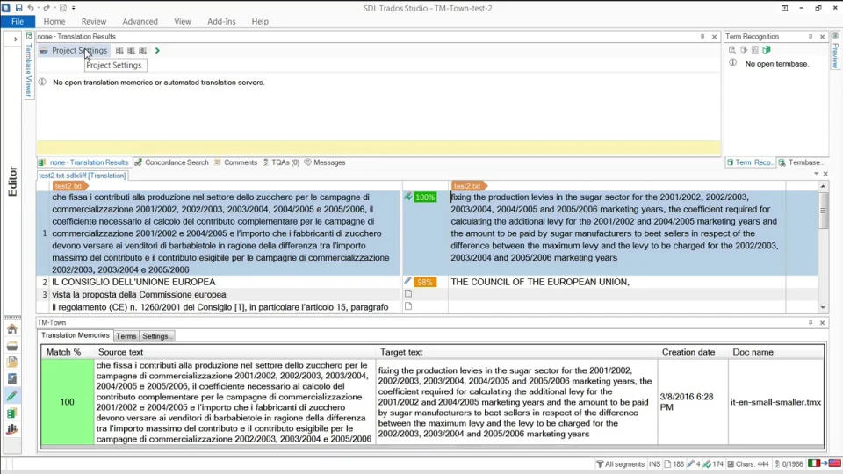843x474 pixels.
Task: Close the test2.txt.sdlxliff editor document
Action: [825, 174]
